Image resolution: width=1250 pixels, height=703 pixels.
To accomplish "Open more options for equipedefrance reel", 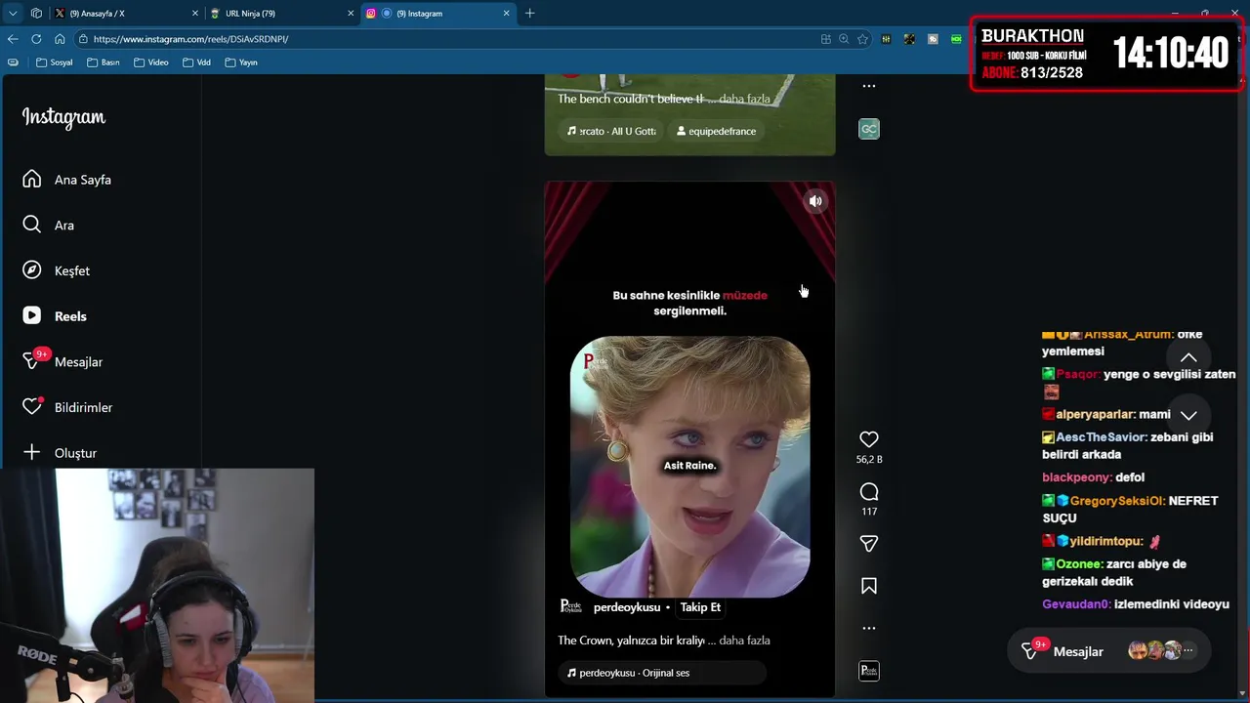I will coord(869,86).
